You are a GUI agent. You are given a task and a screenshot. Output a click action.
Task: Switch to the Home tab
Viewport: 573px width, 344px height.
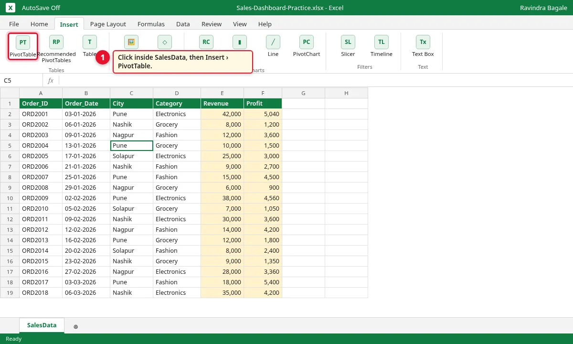(x=39, y=24)
